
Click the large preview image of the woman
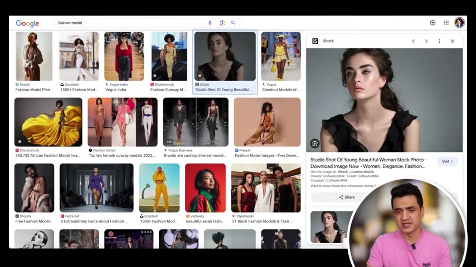click(x=385, y=100)
